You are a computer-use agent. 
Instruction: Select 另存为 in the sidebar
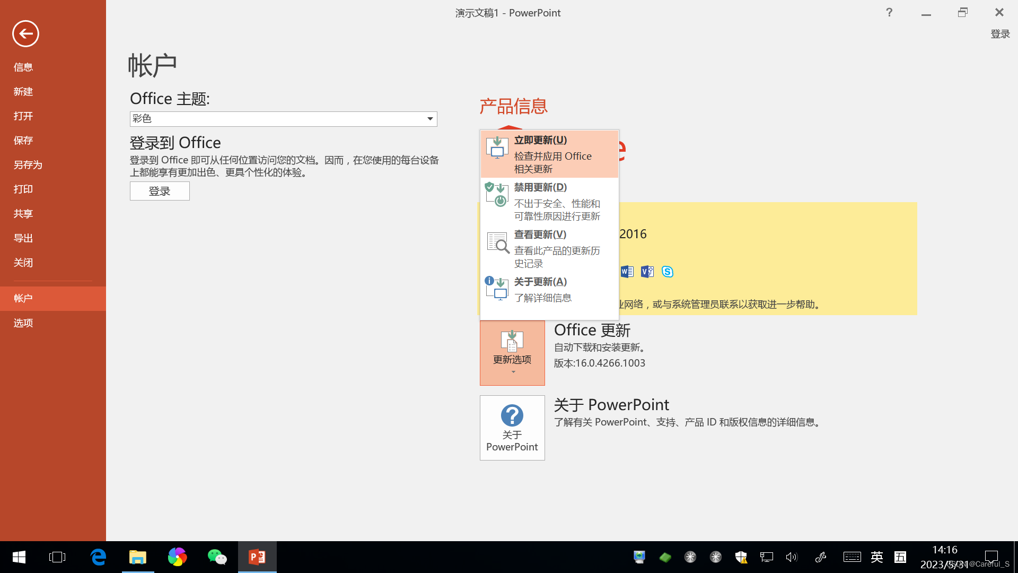click(28, 165)
